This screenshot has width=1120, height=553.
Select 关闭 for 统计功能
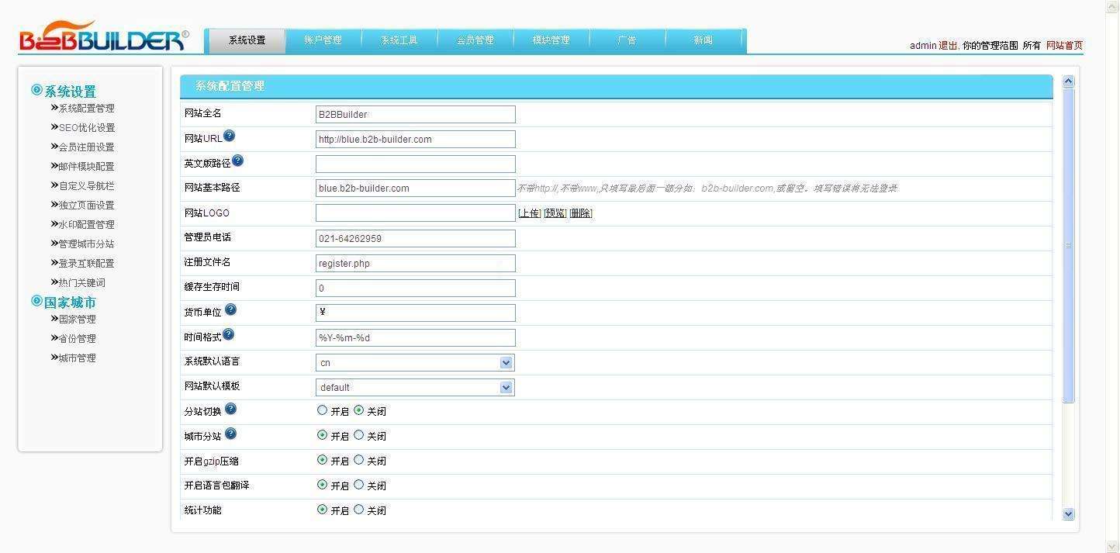(358, 510)
